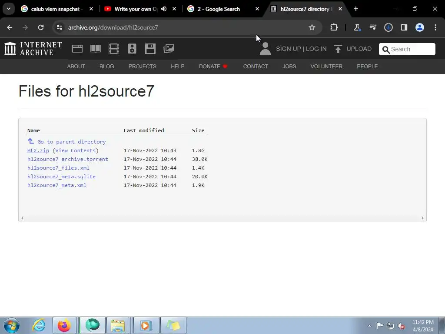
Task: View site information icon in address bar
Action: (x=59, y=27)
